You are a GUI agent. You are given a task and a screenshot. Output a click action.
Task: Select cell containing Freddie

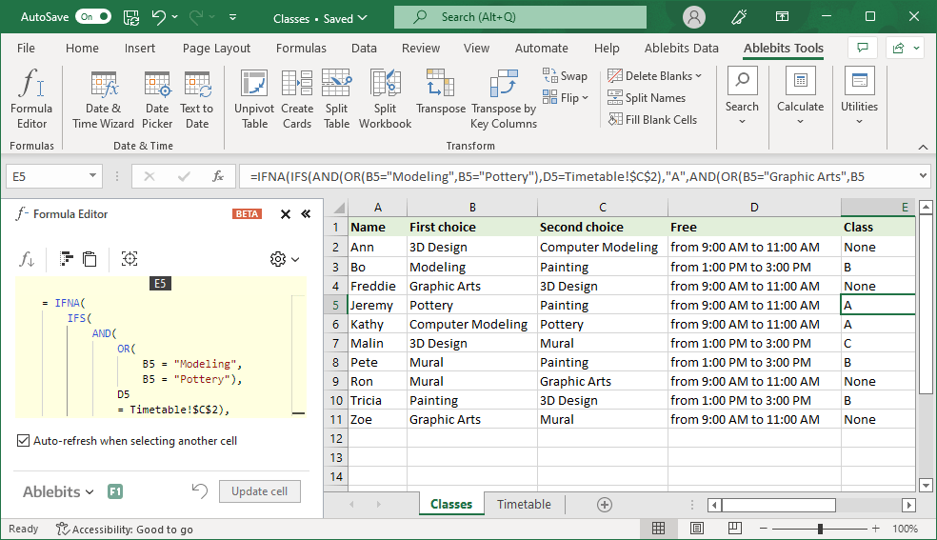(x=377, y=286)
